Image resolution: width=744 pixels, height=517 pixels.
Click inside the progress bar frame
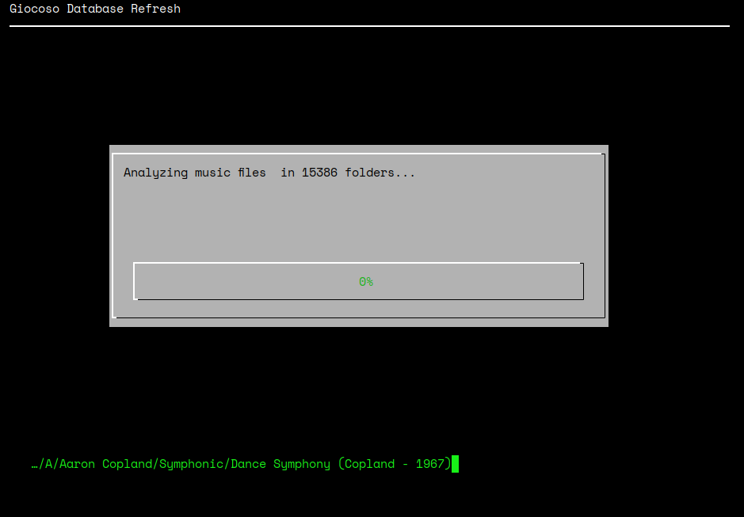238,281
